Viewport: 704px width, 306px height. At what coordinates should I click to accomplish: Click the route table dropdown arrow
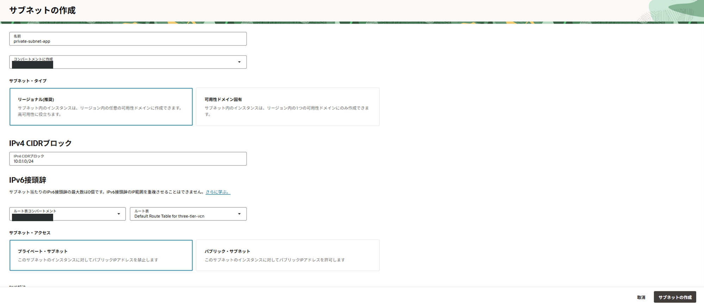[239, 214]
